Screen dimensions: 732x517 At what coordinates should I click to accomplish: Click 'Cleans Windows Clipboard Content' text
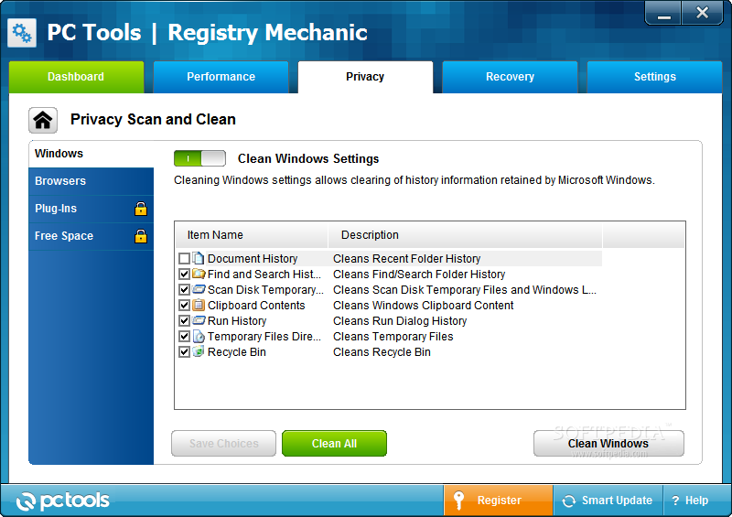pos(423,306)
